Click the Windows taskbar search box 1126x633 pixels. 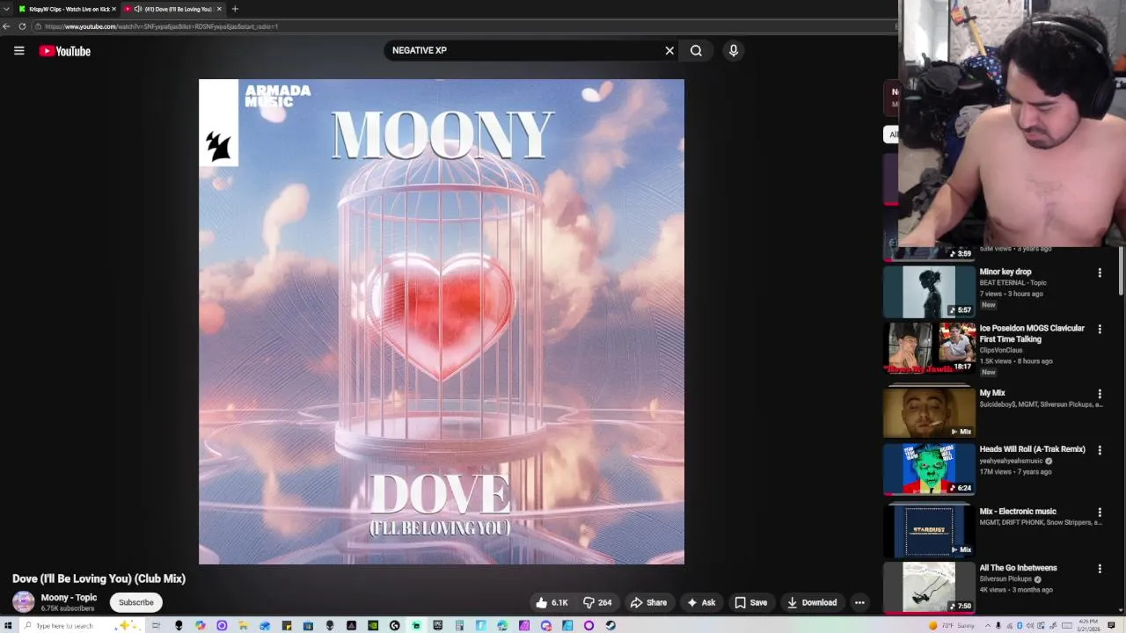82,625
